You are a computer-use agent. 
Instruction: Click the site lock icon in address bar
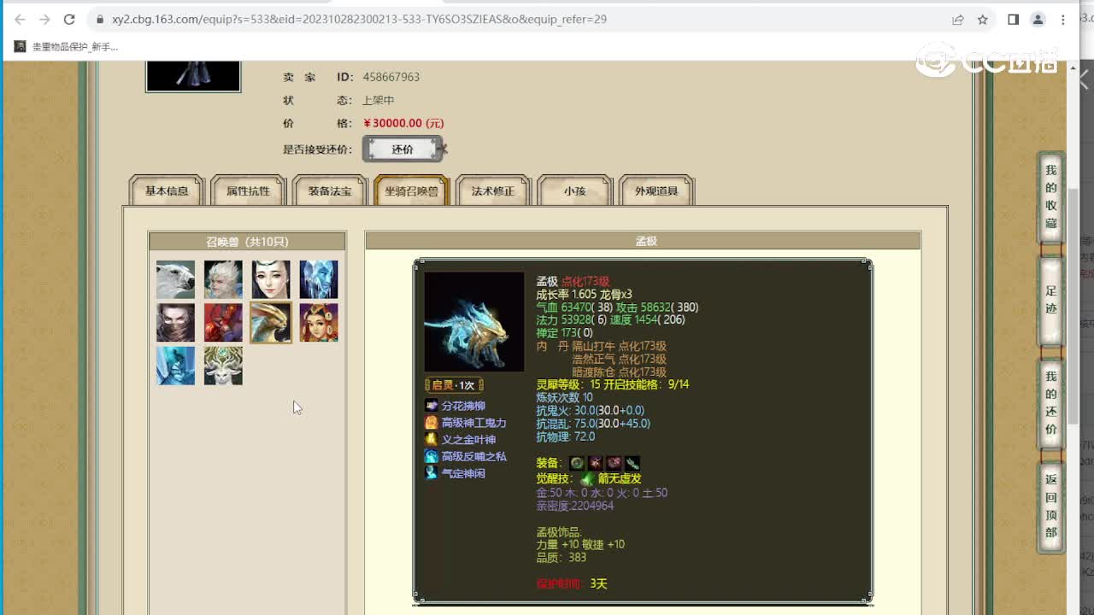(x=100, y=19)
